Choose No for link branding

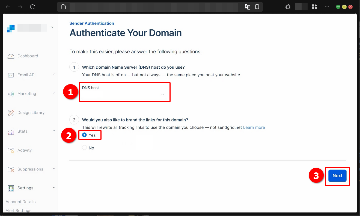[x=85, y=148]
